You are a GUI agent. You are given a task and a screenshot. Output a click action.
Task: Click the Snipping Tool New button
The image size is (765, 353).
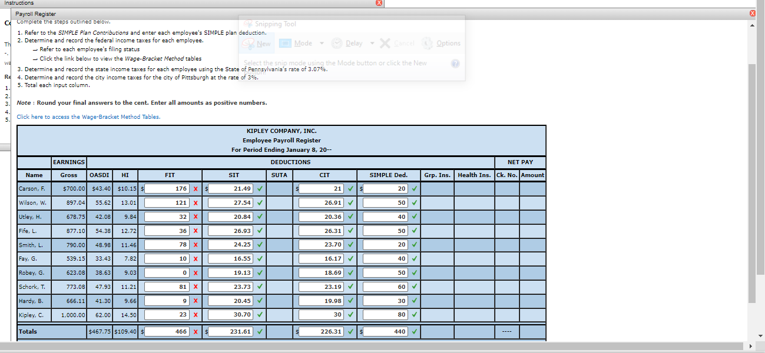click(257, 44)
